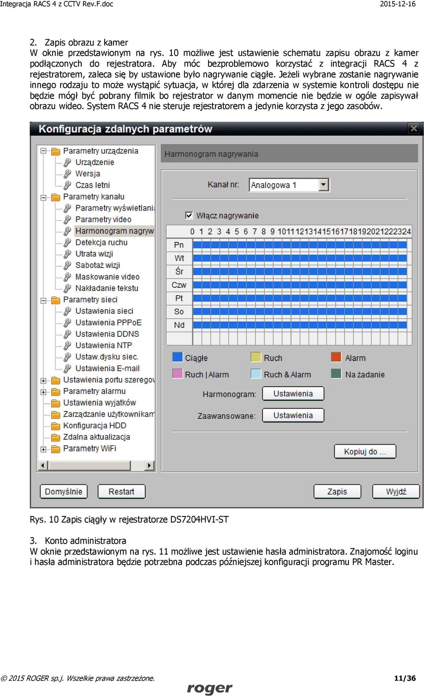Click the folder icon of Ustawienia wyjątków
Screen dimensions: 424x697
[56, 403]
